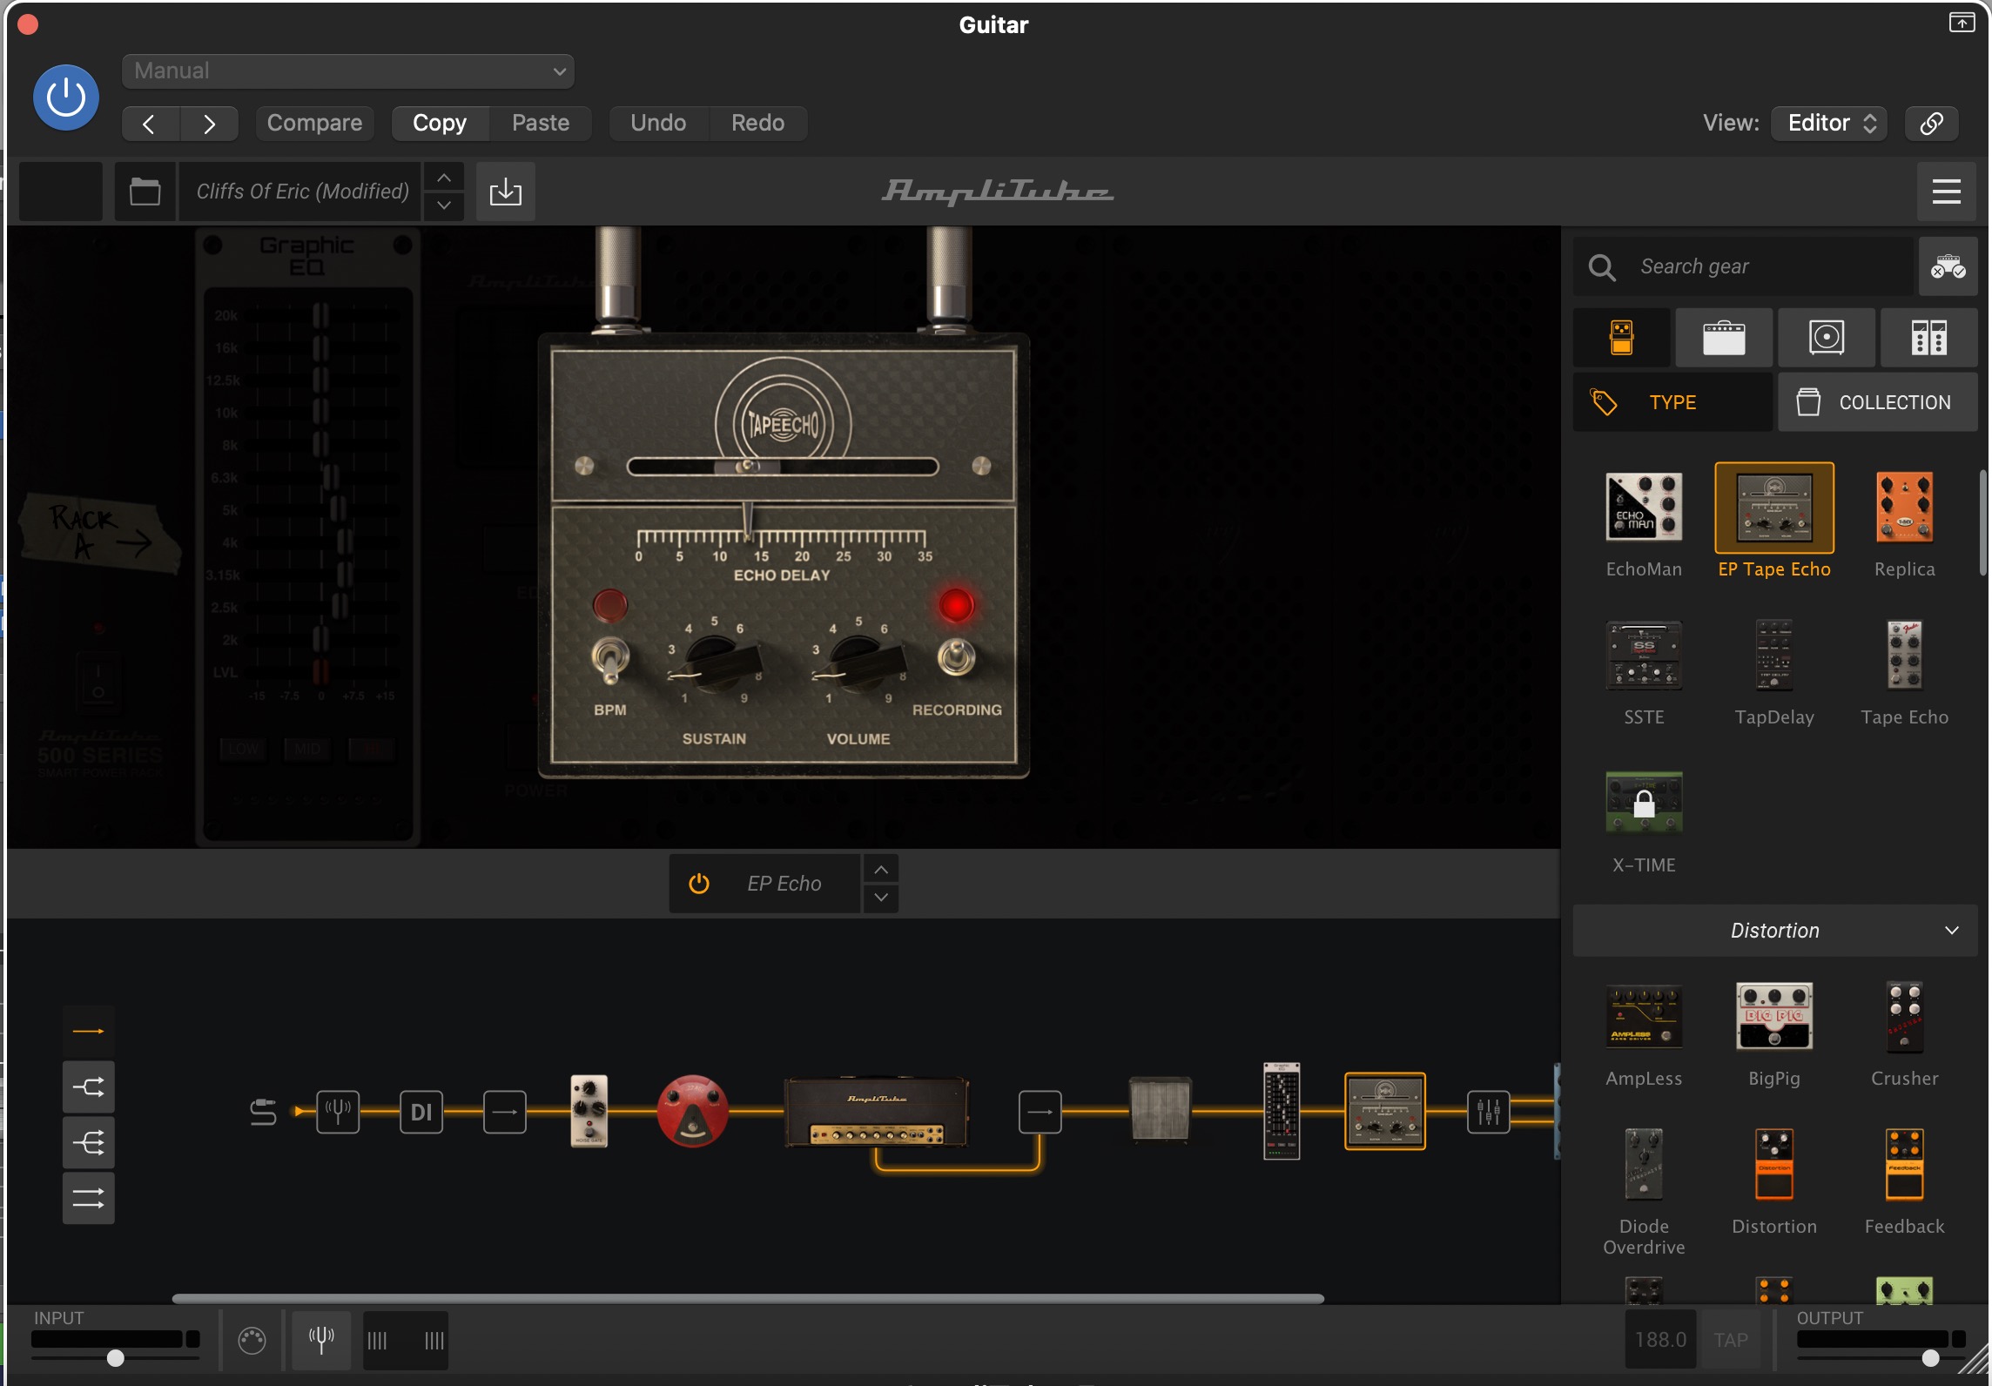Image resolution: width=1992 pixels, height=1386 pixels.
Task: Select the three-way split chain layout
Action: pyautogui.click(x=88, y=1142)
